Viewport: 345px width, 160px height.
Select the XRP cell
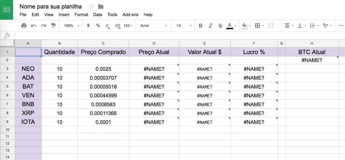tap(28, 113)
